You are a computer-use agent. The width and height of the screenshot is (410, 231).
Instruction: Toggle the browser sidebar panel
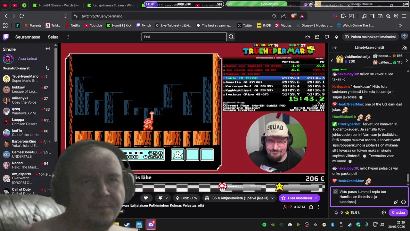(372, 16)
